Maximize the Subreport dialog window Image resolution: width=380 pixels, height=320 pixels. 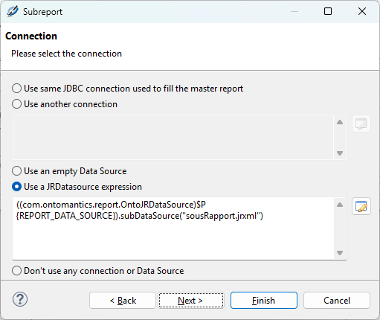coord(328,11)
